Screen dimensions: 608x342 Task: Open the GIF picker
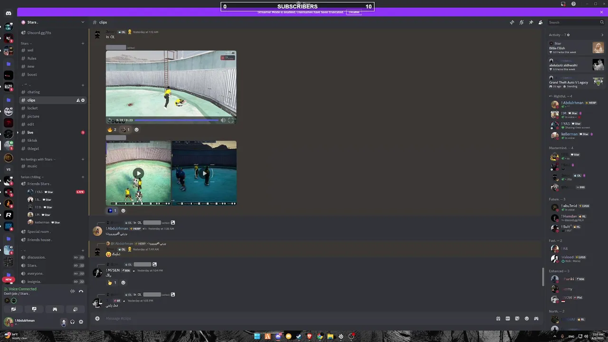click(x=507, y=318)
